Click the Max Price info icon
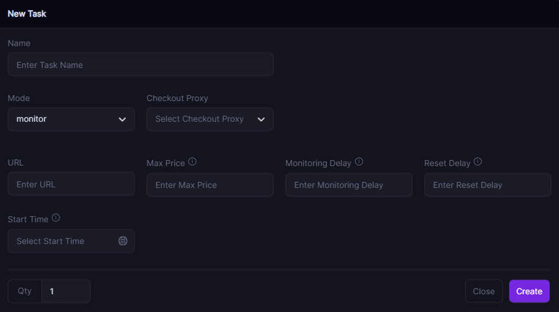Viewport: 559px width, 312px height. pos(192,162)
